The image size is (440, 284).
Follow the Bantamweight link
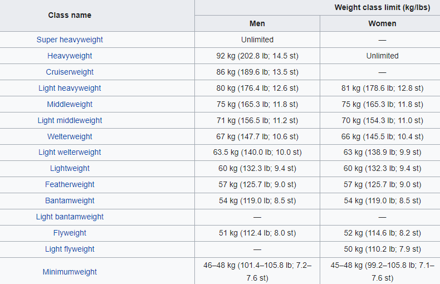70,200
